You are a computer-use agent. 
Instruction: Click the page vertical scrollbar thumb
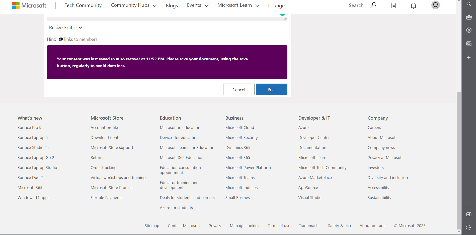(x=459, y=160)
